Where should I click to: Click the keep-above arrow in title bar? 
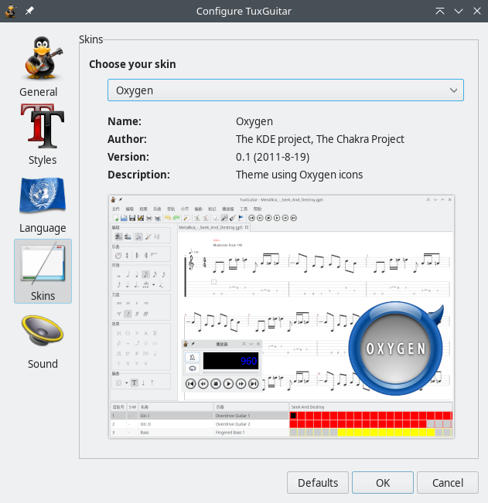(x=440, y=12)
